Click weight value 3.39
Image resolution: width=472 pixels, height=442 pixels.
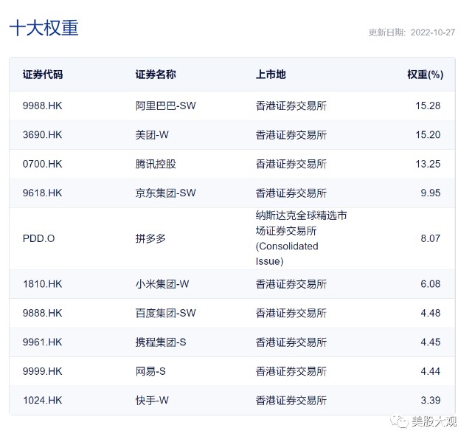coord(431,400)
